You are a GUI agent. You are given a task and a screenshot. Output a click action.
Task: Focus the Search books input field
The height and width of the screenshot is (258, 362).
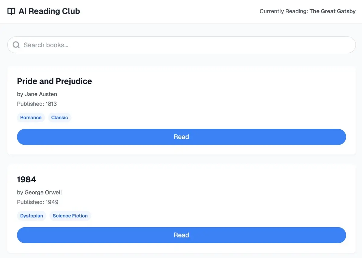pos(181,45)
